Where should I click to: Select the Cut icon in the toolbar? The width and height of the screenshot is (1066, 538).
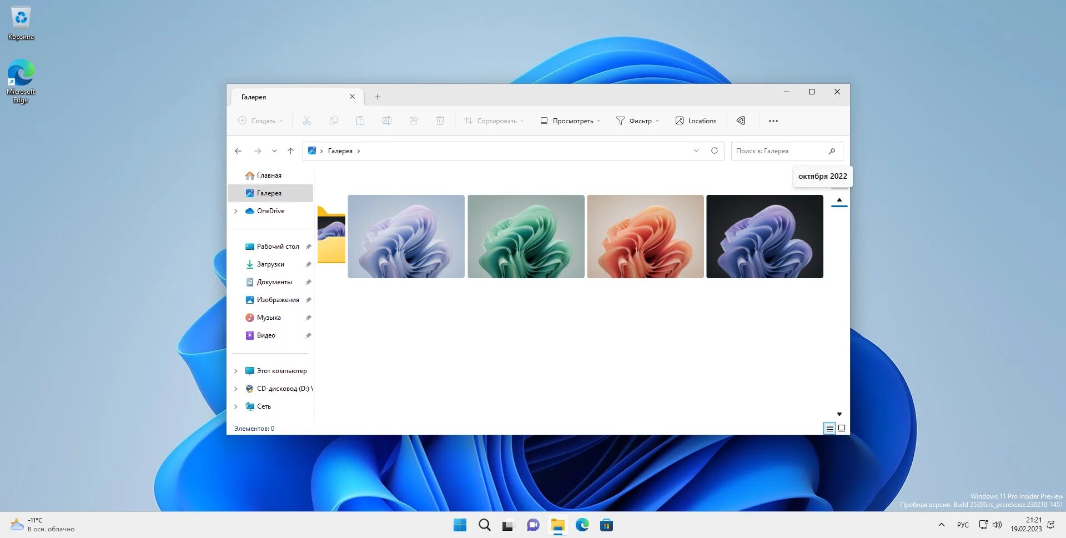tap(306, 120)
